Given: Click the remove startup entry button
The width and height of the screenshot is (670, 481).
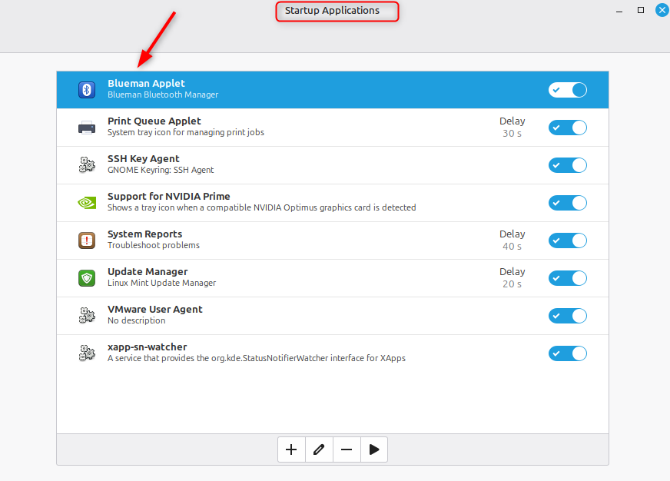Looking at the screenshot, I should (x=347, y=449).
